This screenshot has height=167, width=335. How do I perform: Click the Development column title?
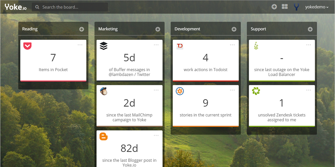point(187,29)
